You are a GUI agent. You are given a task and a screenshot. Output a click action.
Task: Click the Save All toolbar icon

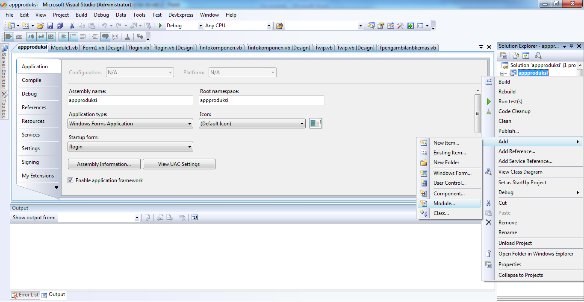point(60,26)
